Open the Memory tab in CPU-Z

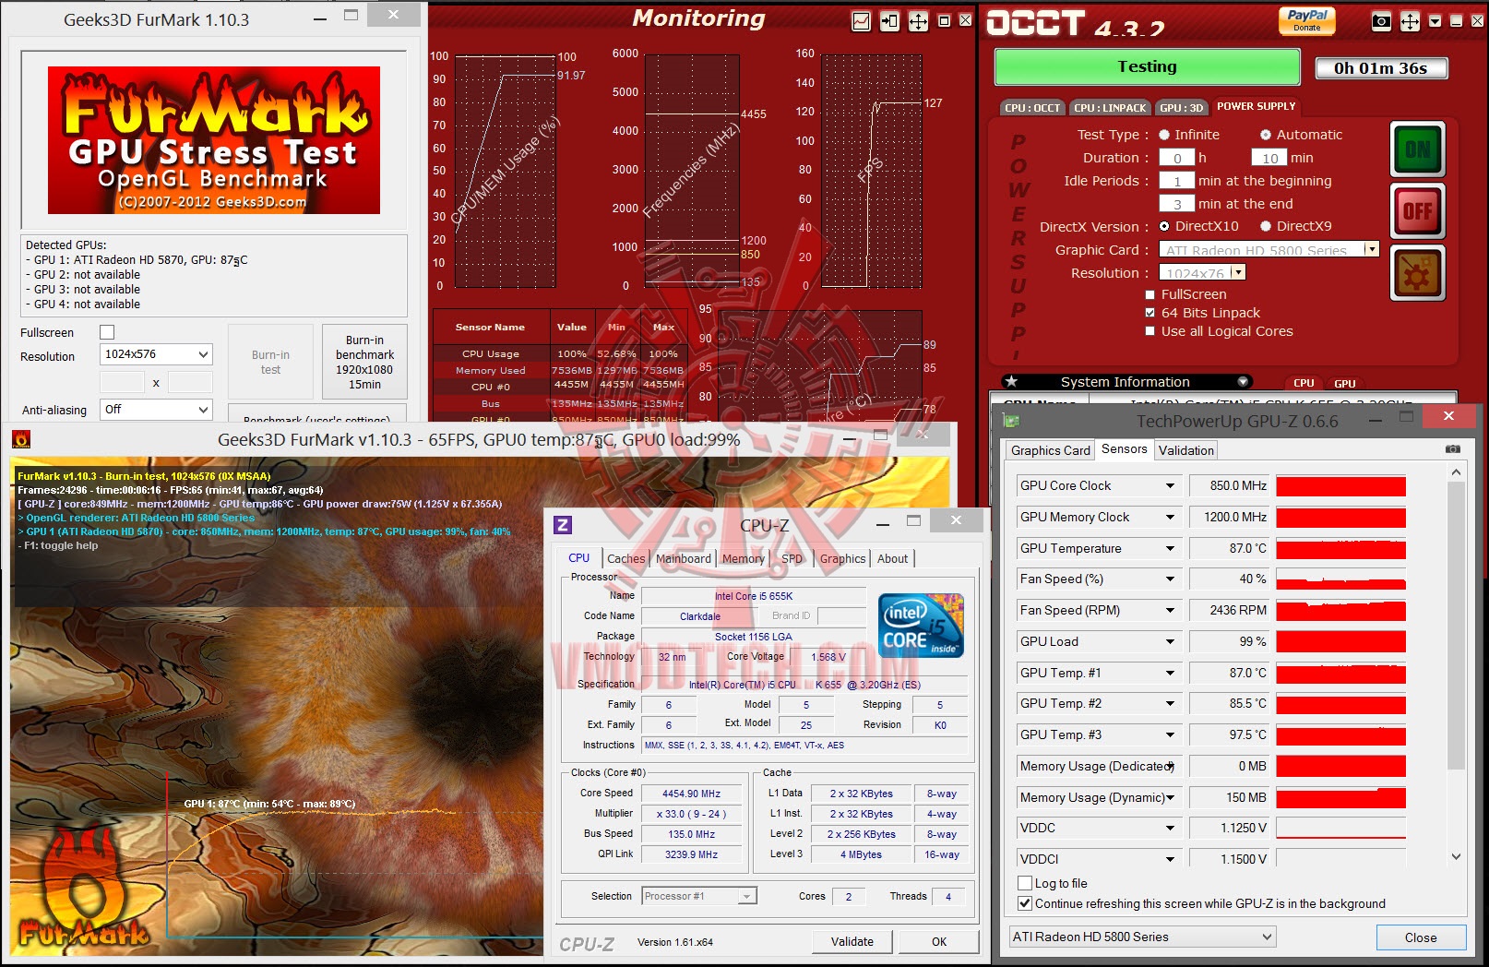743,558
